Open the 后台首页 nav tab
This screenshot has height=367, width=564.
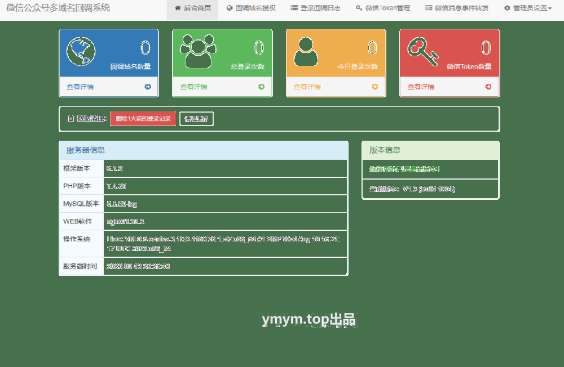tap(192, 8)
